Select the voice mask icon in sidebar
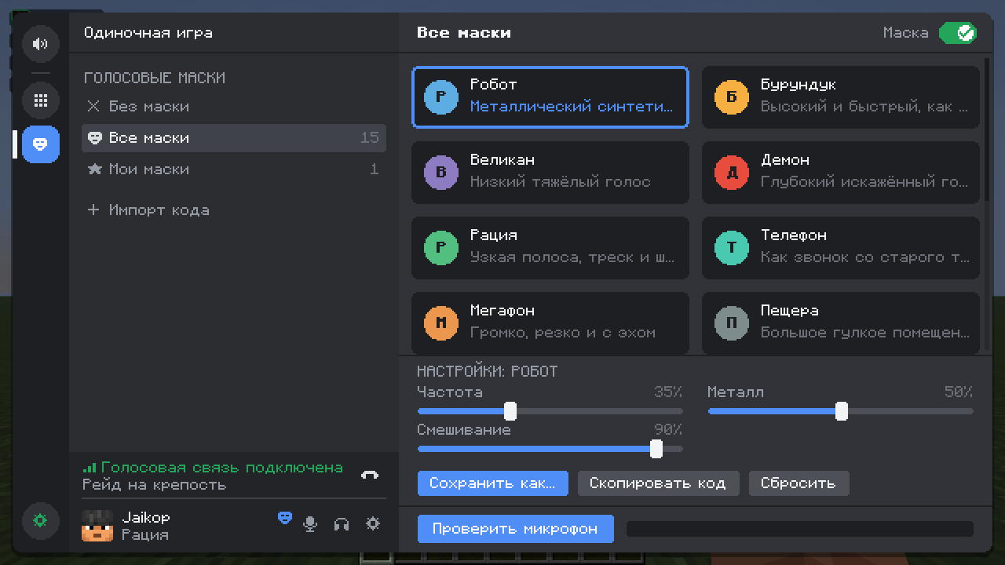Screen dimensions: 1005x565 pos(41,144)
